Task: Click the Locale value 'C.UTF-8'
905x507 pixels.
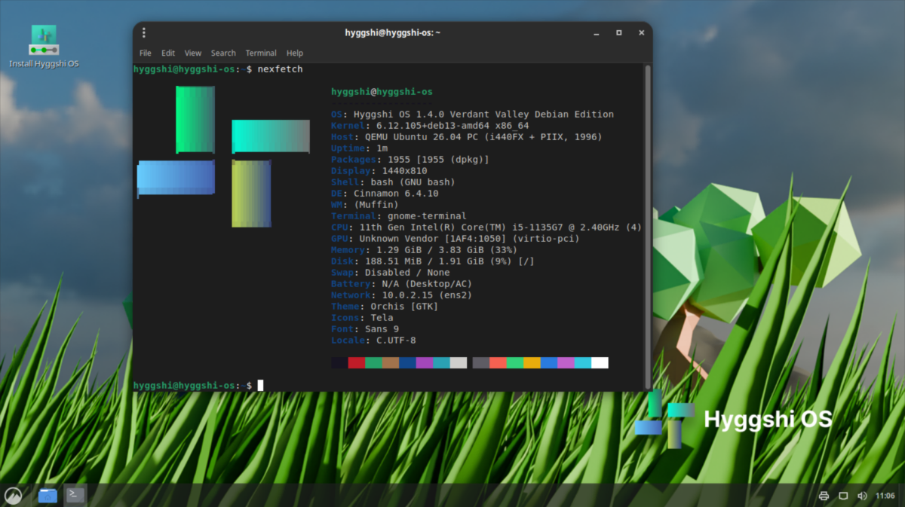Action: [396, 341]
